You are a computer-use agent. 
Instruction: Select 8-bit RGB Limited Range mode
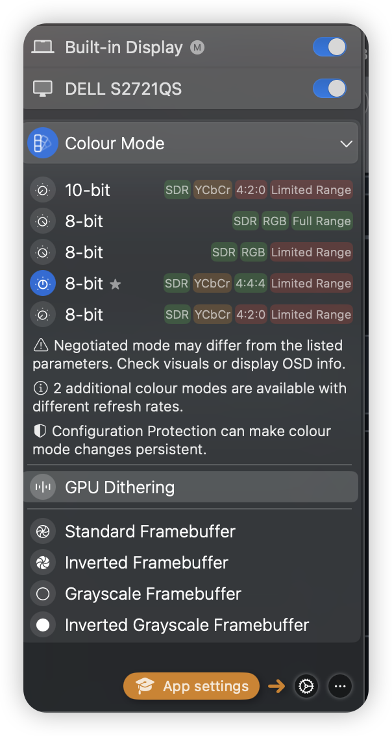(191, 252)
